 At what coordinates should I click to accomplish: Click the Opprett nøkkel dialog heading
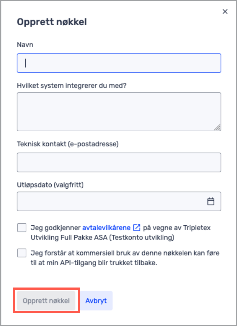click(52, 22)
